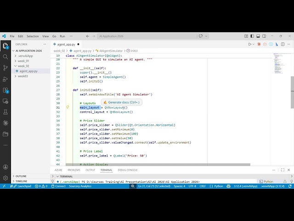Image resolution: width=294 pixels, height=221 pixels.
Task: Open the Accounts menu
Action: point(6,167)
